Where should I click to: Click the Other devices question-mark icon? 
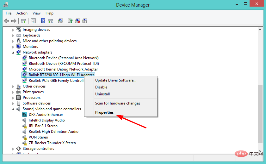tap(19, 86)
